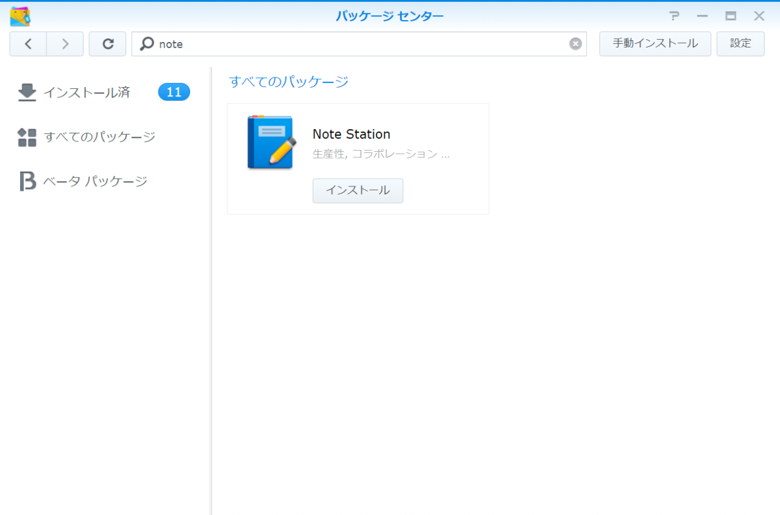Click the installed packages count badge
The height and width of the screenshot is (515, 780).
pos(174,91)
